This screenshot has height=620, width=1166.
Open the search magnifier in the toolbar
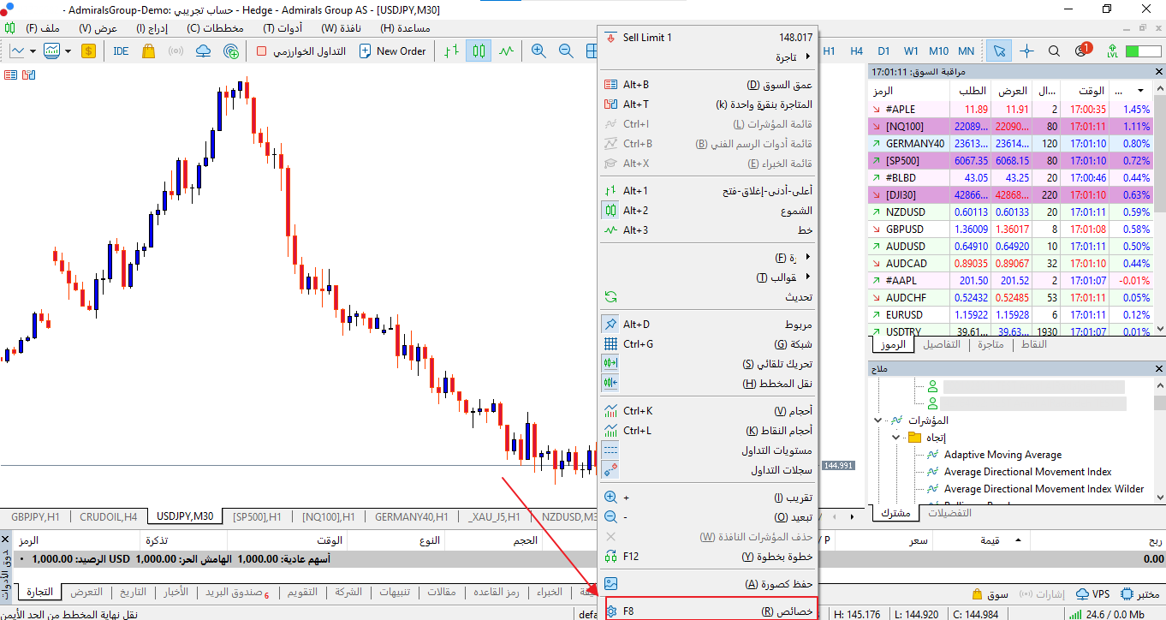pos(1055,51)
